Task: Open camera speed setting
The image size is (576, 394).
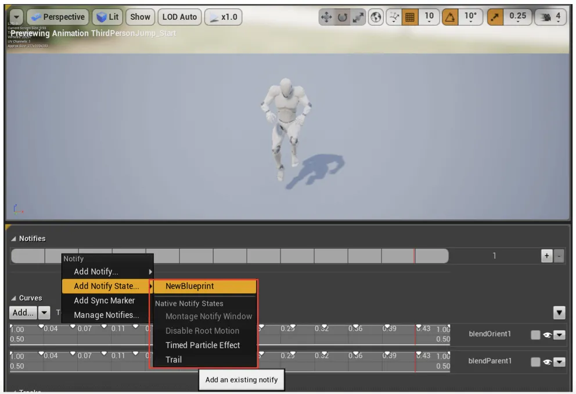Action: (549, 17)
